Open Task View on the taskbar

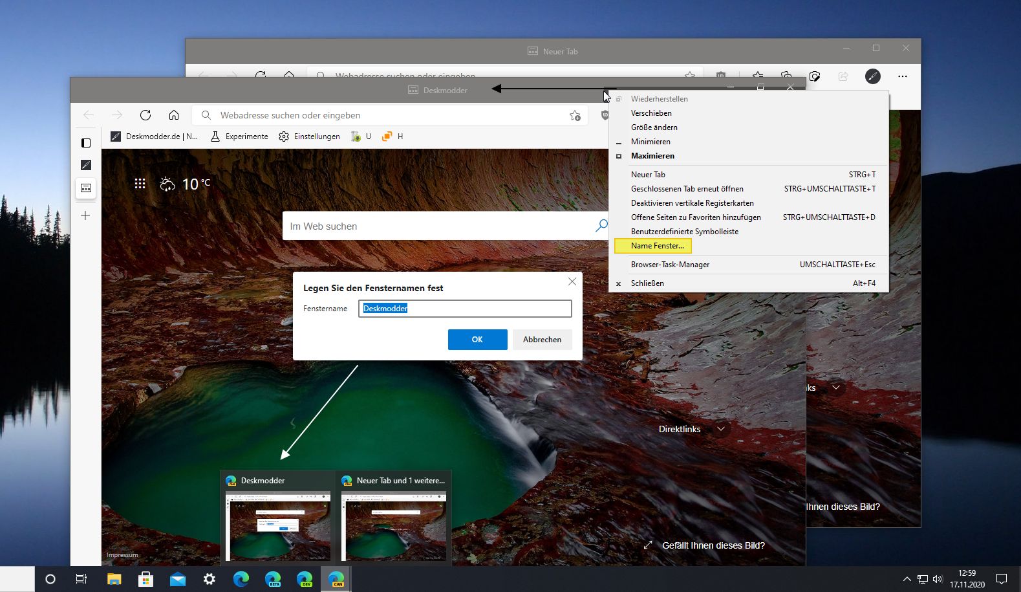pyautogui.click(x=81, y=579)
